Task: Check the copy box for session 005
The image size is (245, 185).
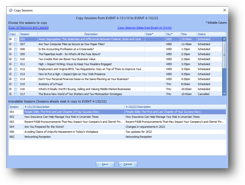Action: [x=16, y=39]
